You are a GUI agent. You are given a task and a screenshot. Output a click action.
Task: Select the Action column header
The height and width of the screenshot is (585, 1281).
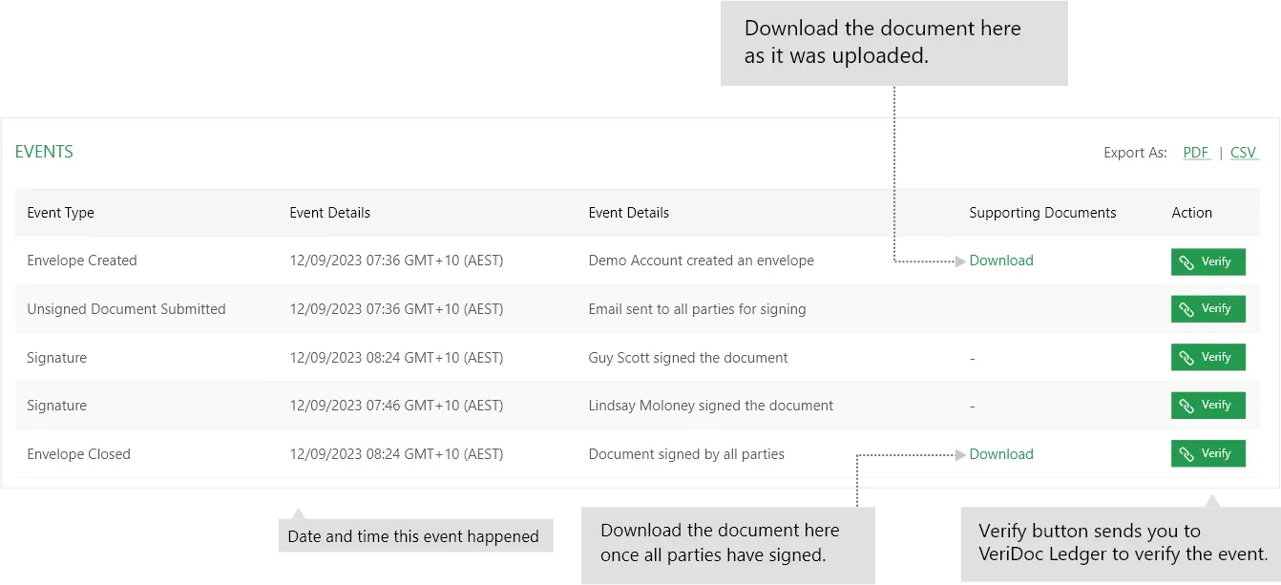pyautogui.click(x=1192, y=213)
